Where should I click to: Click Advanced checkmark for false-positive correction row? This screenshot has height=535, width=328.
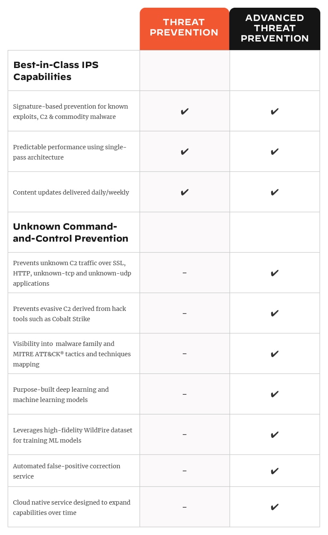point(275,471)
